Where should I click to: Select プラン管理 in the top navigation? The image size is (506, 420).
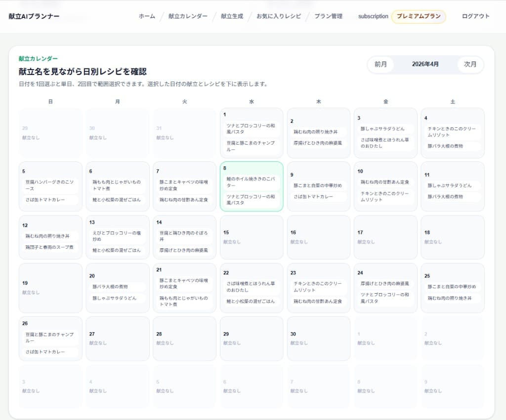coord(328,16)
